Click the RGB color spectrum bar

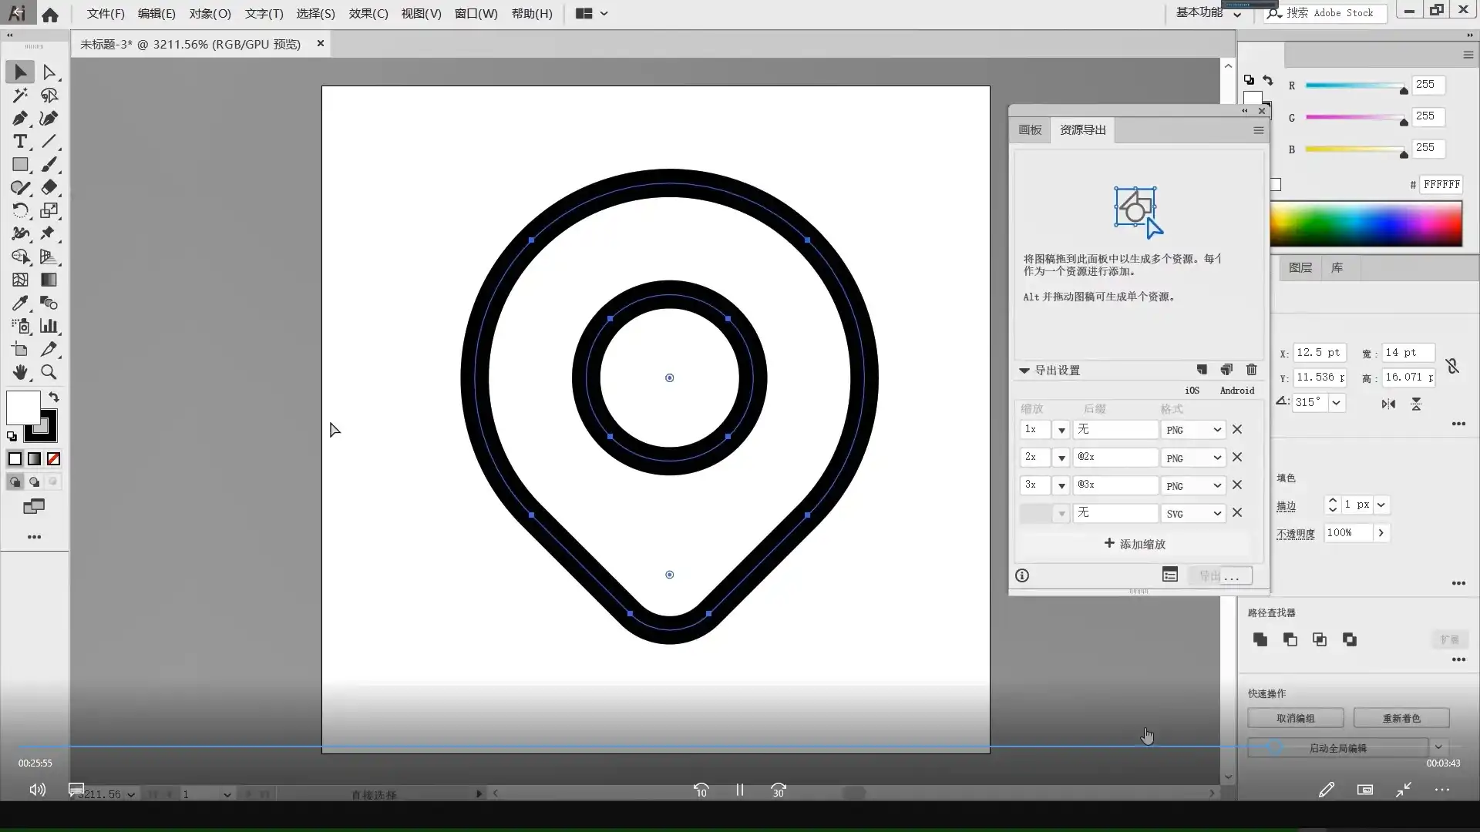click(1365, 224)
